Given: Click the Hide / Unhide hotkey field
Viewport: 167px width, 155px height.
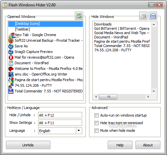Looking at the screenshot, I should [60, 115].
